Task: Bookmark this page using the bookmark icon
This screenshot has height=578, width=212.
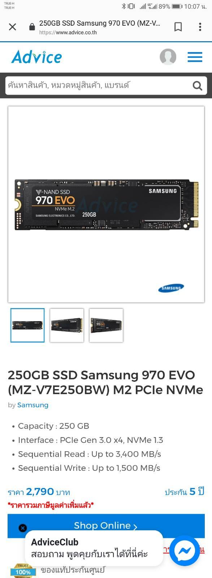Action: (x=178, y=27)
